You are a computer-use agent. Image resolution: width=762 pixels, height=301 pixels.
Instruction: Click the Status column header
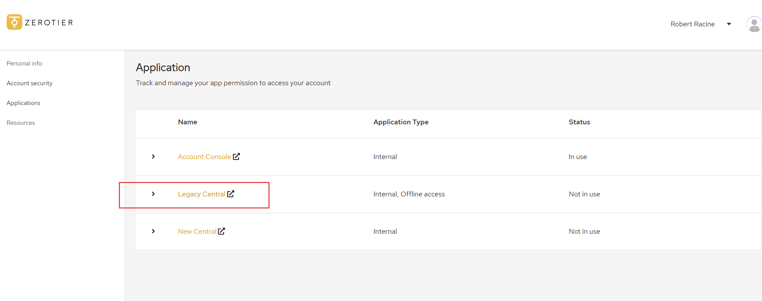[x=579, y=122]
